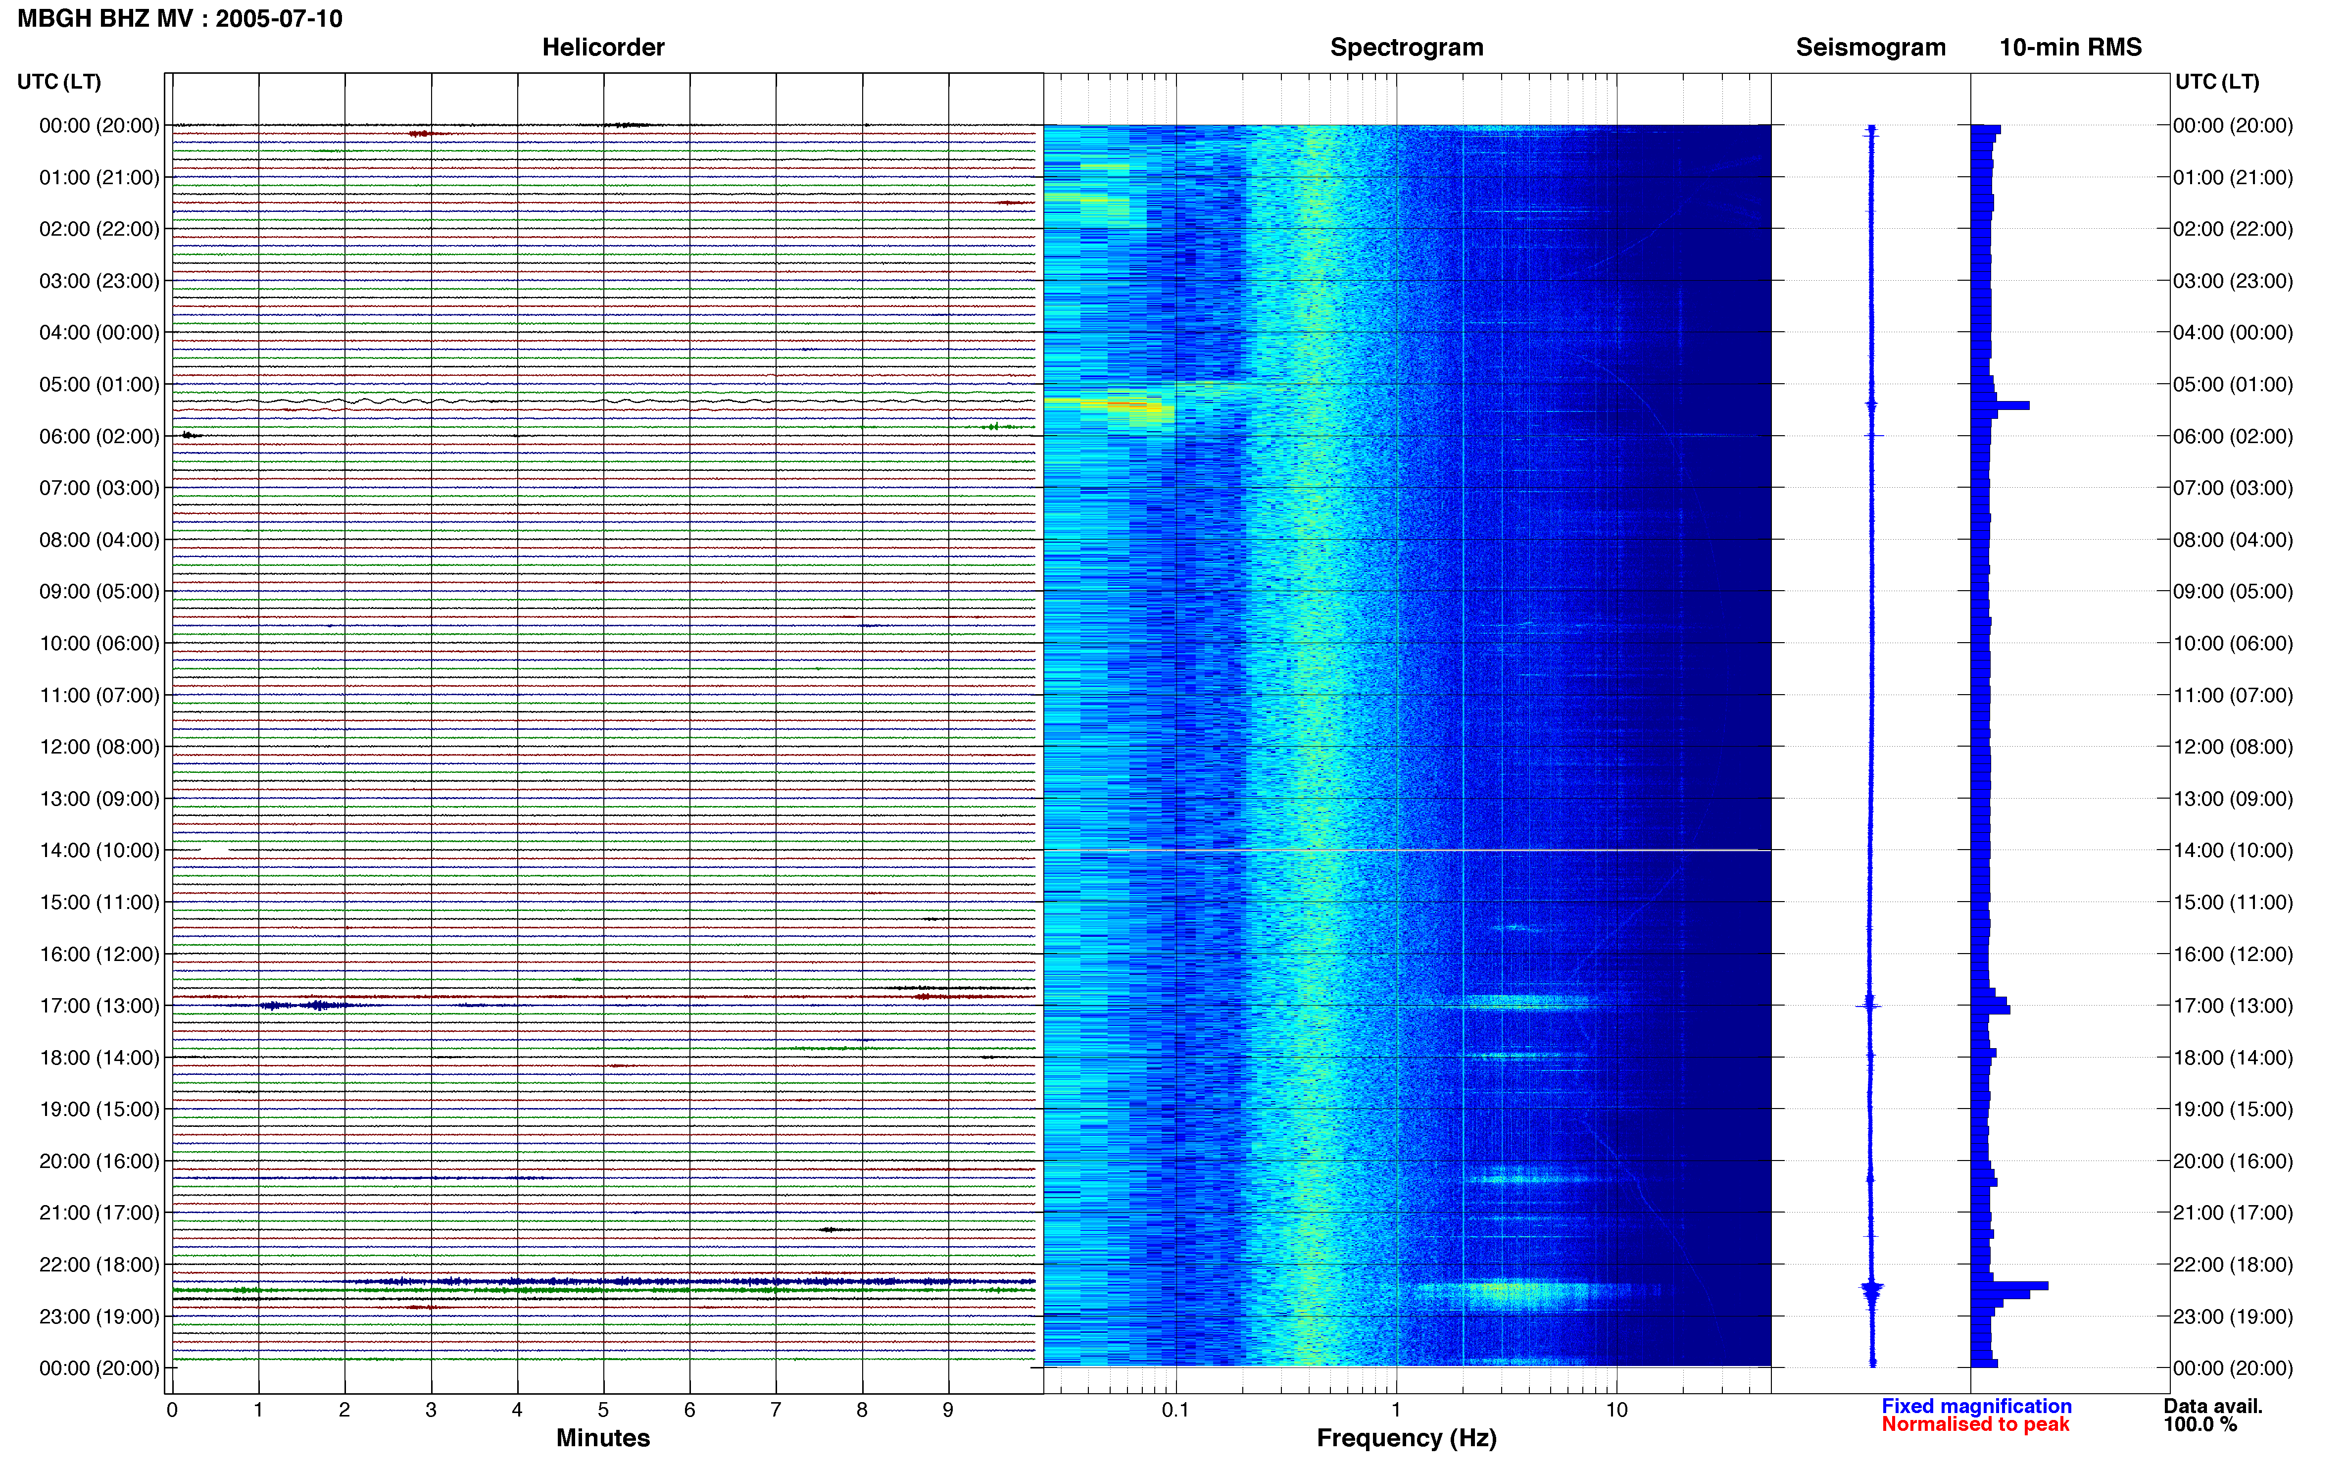Screen dimensions: 2346x1467
Task: Click the '9' tick on Minutes axis
Action: [x=947, y=1410]
